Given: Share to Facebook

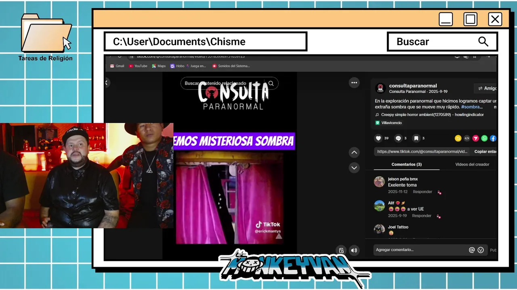Looking at the screenshot, I should click(493, 138).
